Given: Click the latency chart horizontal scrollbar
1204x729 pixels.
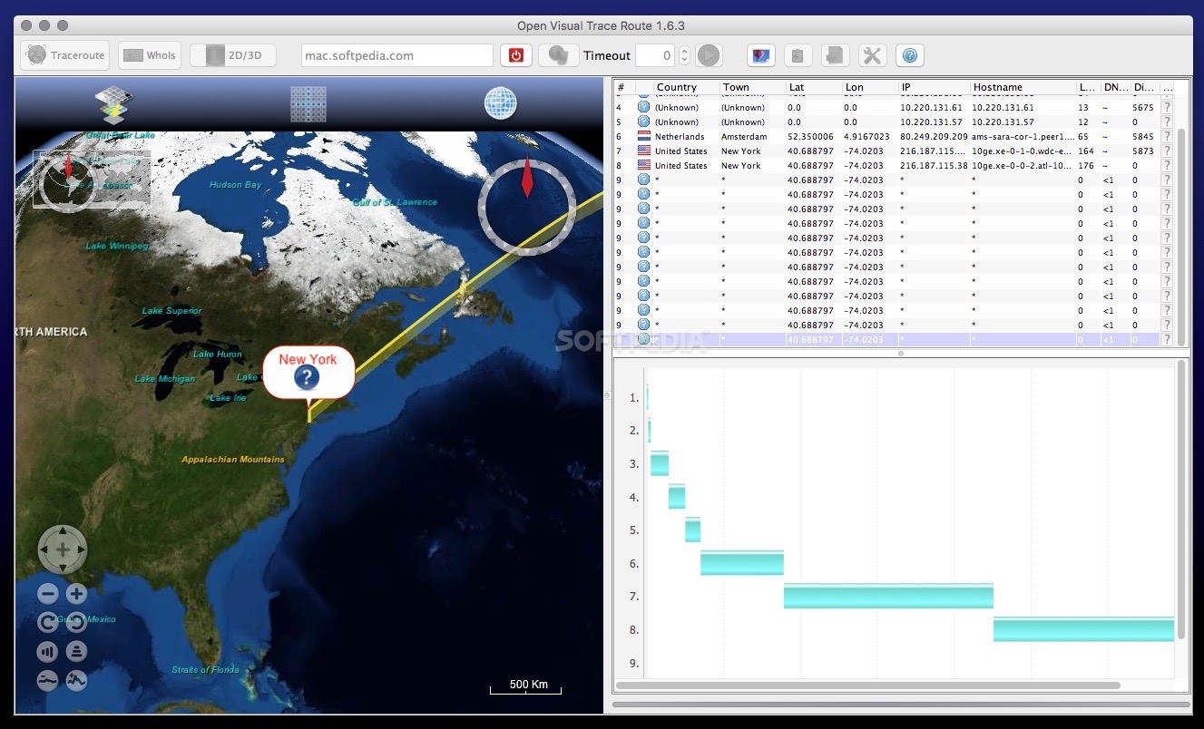Looking at the screenshot, I should pos(868,685).
